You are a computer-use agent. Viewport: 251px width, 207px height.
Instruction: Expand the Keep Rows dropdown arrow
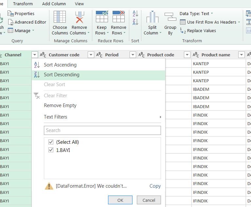[x=108, y=33]
